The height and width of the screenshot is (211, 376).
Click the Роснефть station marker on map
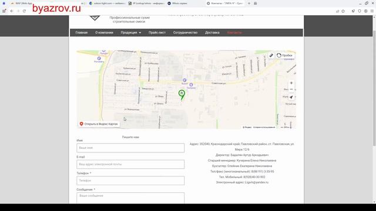[99, 59]
